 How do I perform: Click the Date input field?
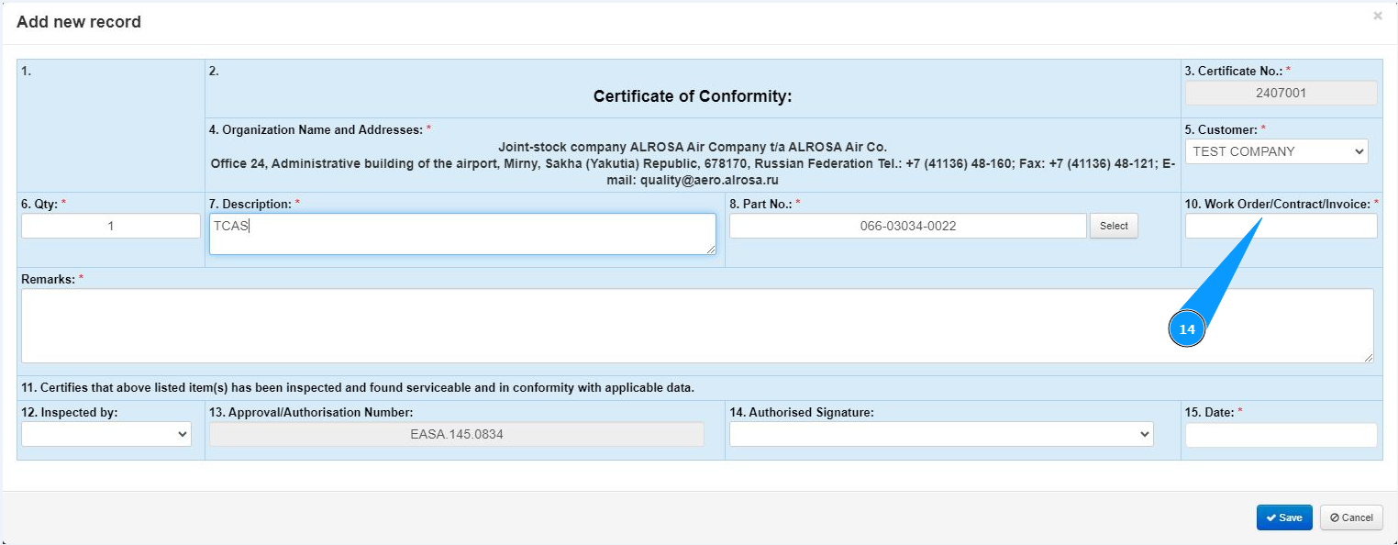[1281, 435]
